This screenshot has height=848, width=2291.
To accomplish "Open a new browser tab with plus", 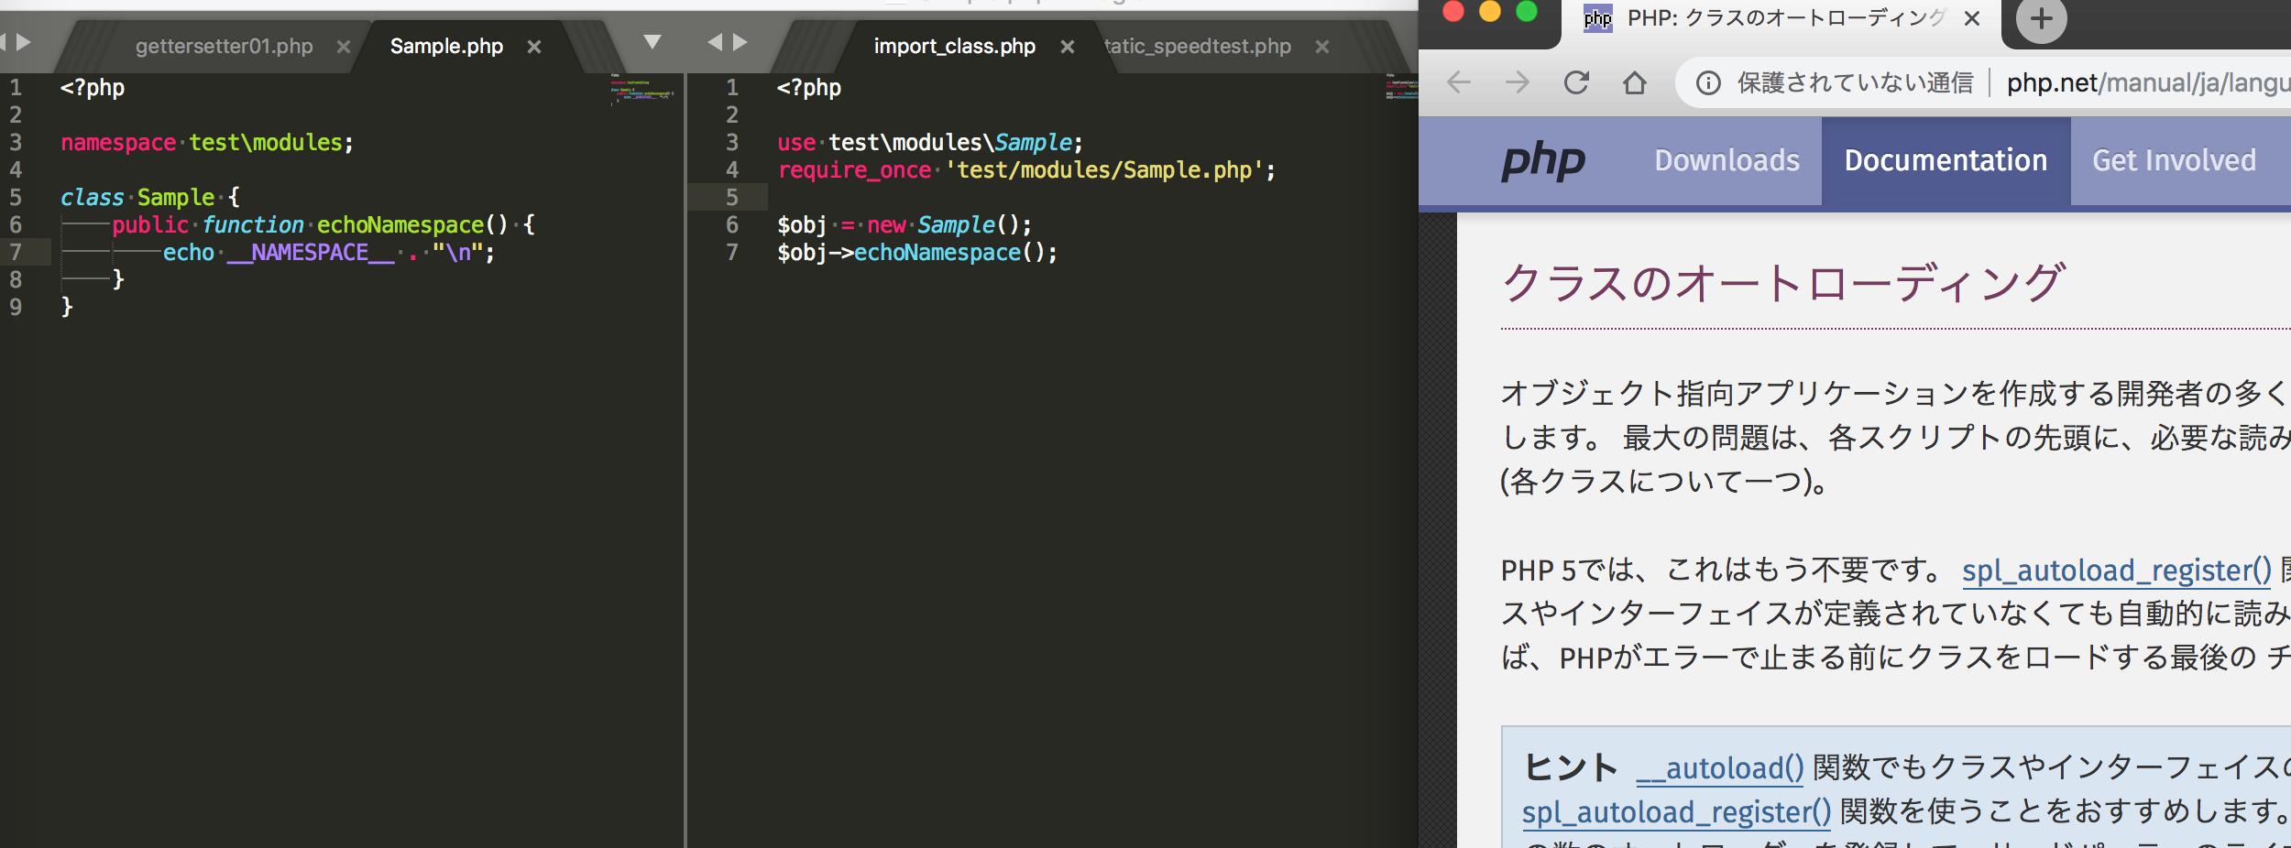I will [2041, 19].
